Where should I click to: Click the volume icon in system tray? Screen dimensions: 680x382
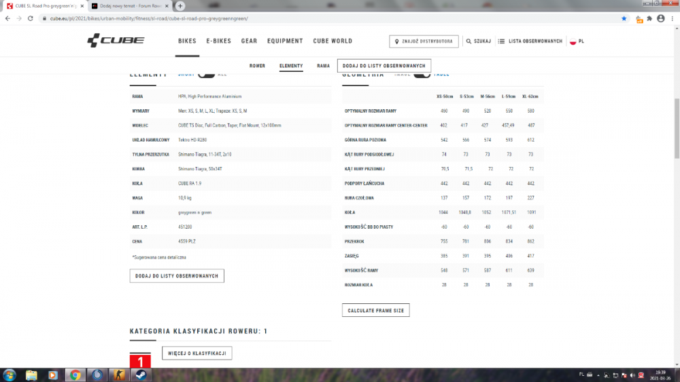point(632,375)
